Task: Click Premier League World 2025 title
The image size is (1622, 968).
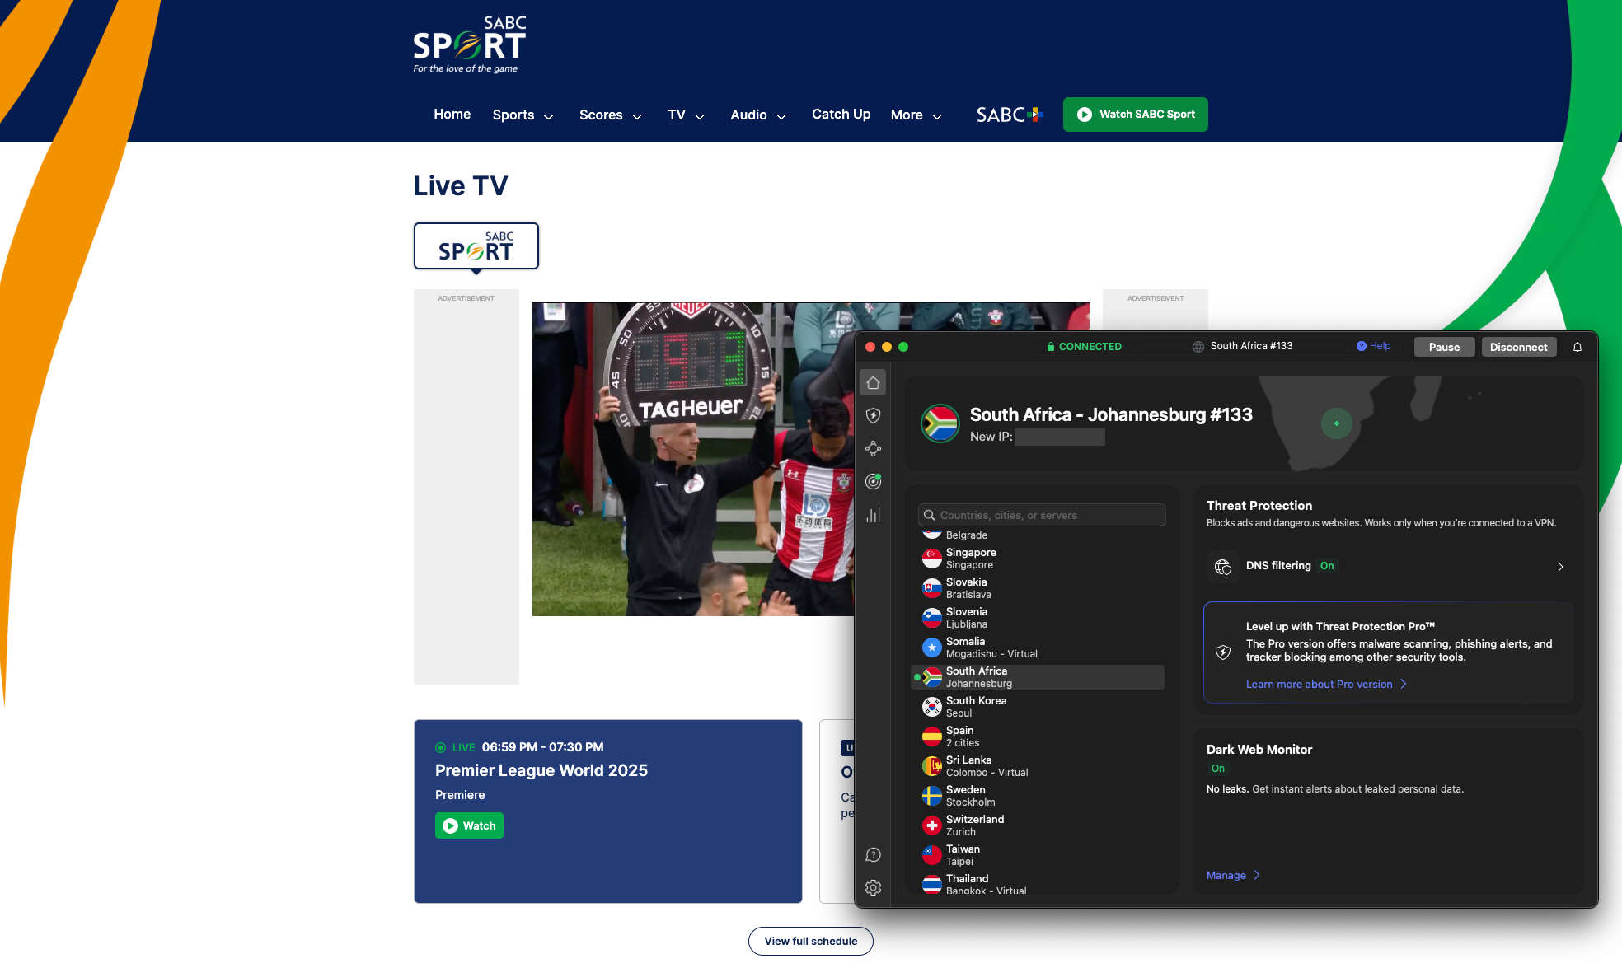Action: 541,770
